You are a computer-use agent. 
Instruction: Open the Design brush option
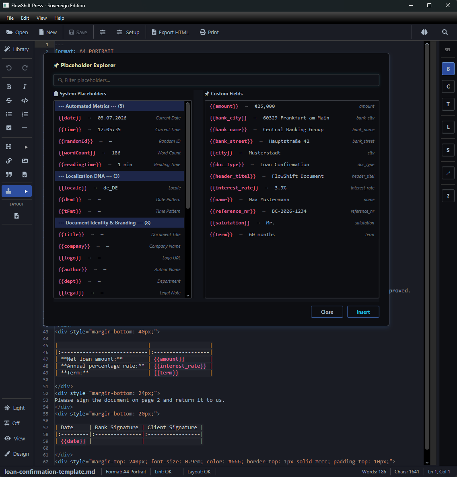tap(16, 454)
